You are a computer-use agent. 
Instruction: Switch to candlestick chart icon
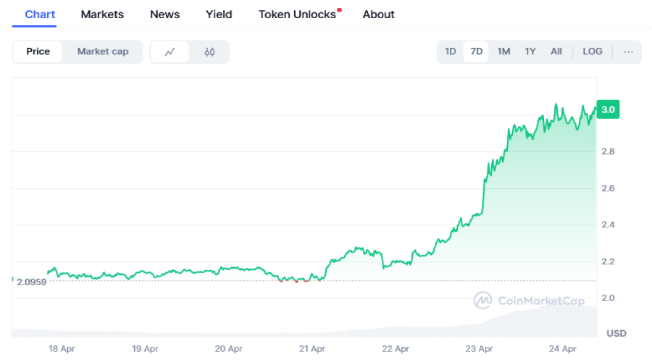pyautogui.click(x=209, y=52)
